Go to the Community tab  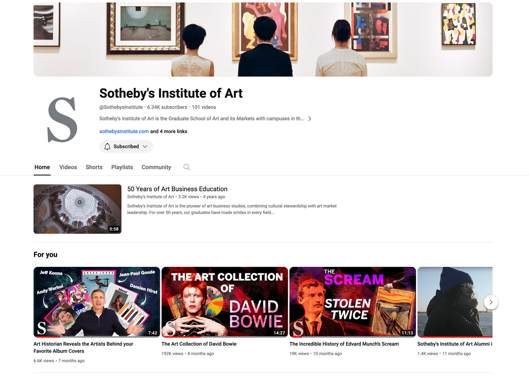[x=156, y=167]
